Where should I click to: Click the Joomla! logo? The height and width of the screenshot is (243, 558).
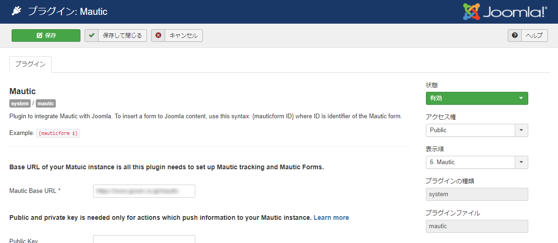click(505, 12)
